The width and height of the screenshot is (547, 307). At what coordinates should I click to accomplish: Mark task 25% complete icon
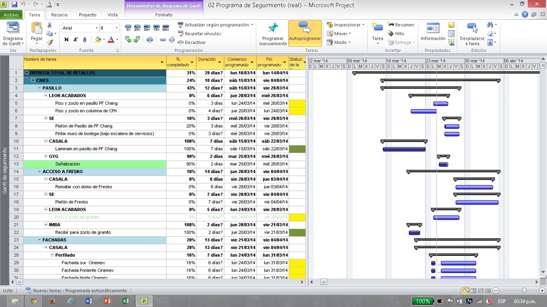(138, 28)
